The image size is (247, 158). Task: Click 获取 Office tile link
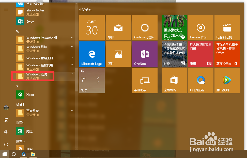coord(227,54)
